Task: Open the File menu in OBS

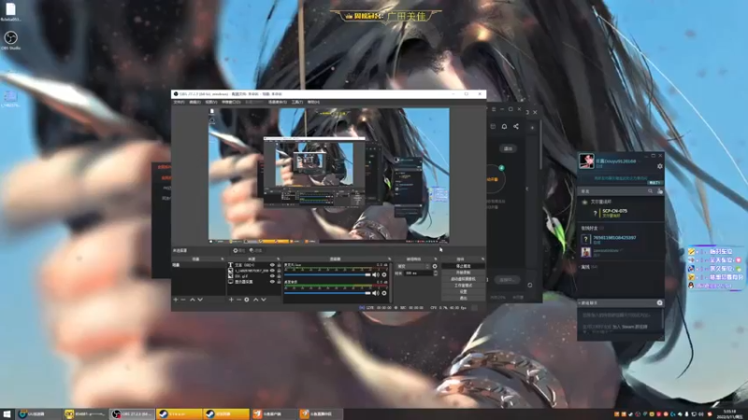Action: pyautogui.click(x=179, y=102)
